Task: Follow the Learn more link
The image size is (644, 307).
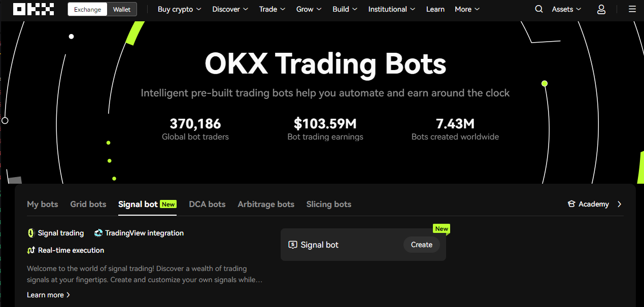Action: (48, 295)
